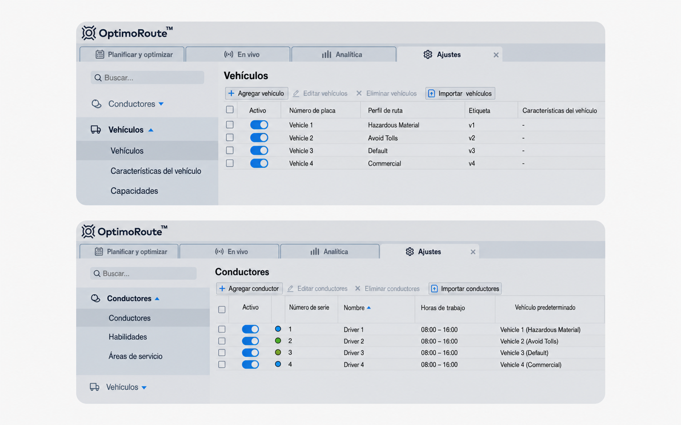Click the OptimoRoute logo in the Vehículos panel
This screenshot has width=681, height=425.
click(x=127, y=33)
